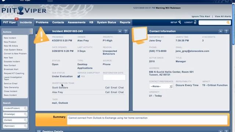Viewport: 235px width, 132px height.
Task: Click Convert to New Problem action
Action: point(15,54)
